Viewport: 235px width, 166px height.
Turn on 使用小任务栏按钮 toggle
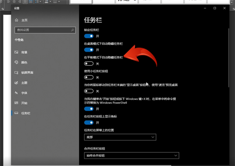pos(89,77)
